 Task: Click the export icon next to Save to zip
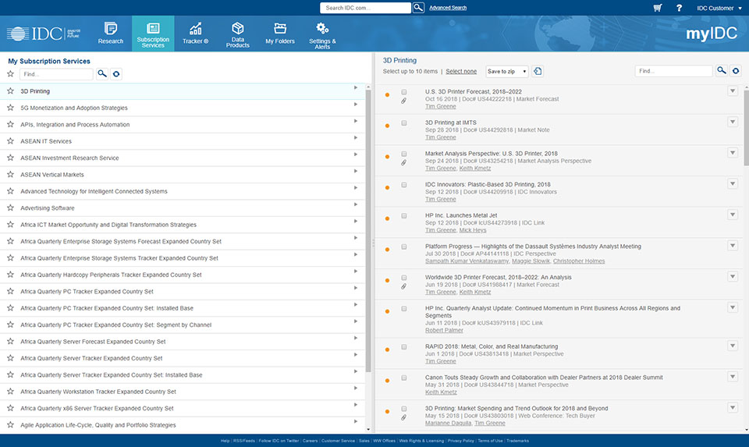pos(538,71)
